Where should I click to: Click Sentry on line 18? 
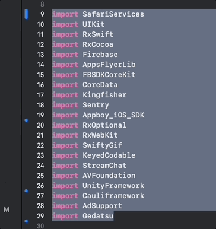coord(96,105)
